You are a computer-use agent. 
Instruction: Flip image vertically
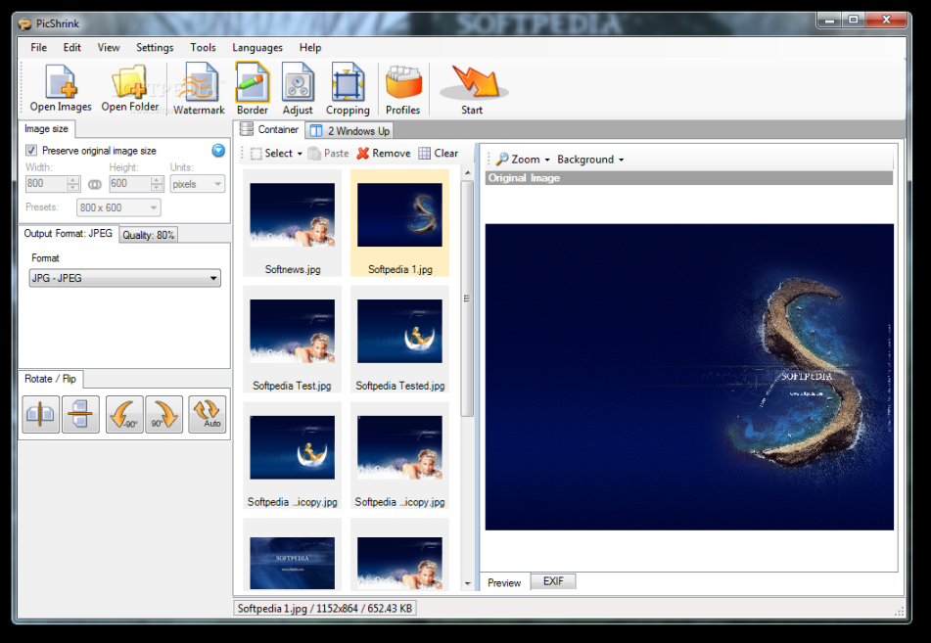point(80,414)
